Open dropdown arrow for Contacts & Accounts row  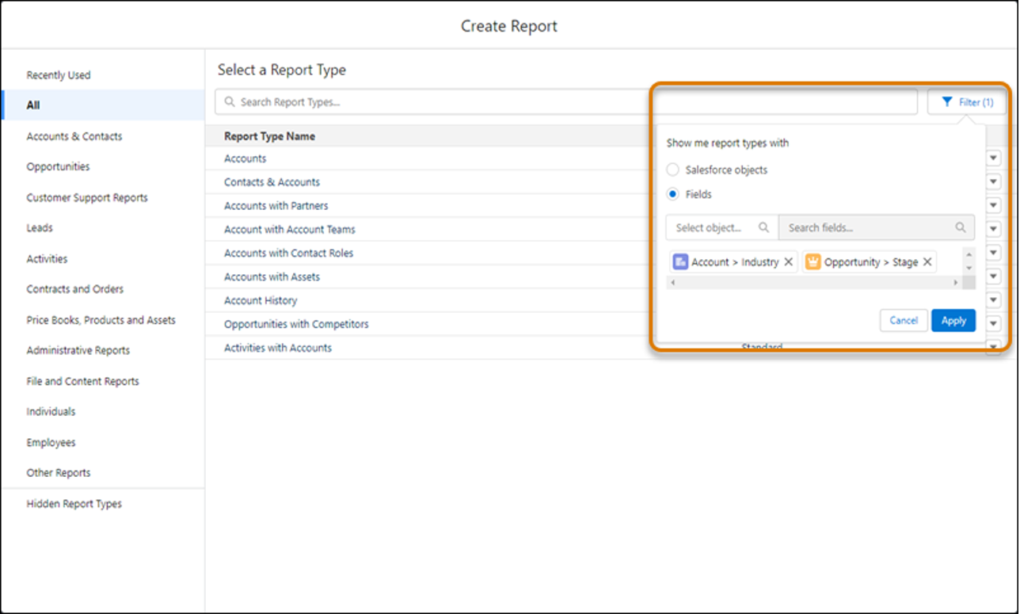pos(994,182)
